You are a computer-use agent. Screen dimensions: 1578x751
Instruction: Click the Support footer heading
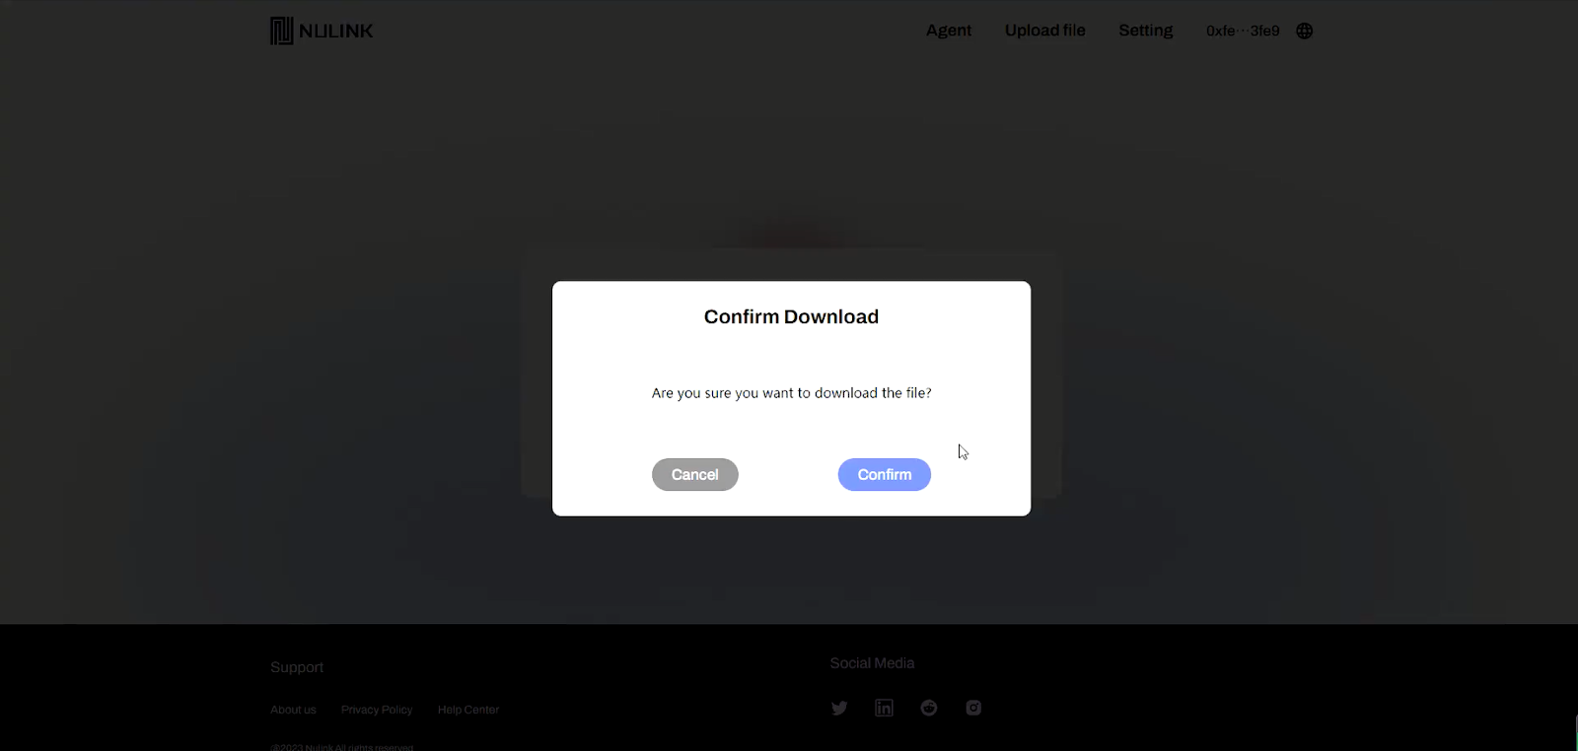pyautogui.click(x=297, y=667)
